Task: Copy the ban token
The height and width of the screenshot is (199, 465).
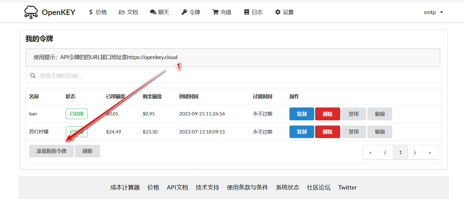Action: [x=302, y=114]
